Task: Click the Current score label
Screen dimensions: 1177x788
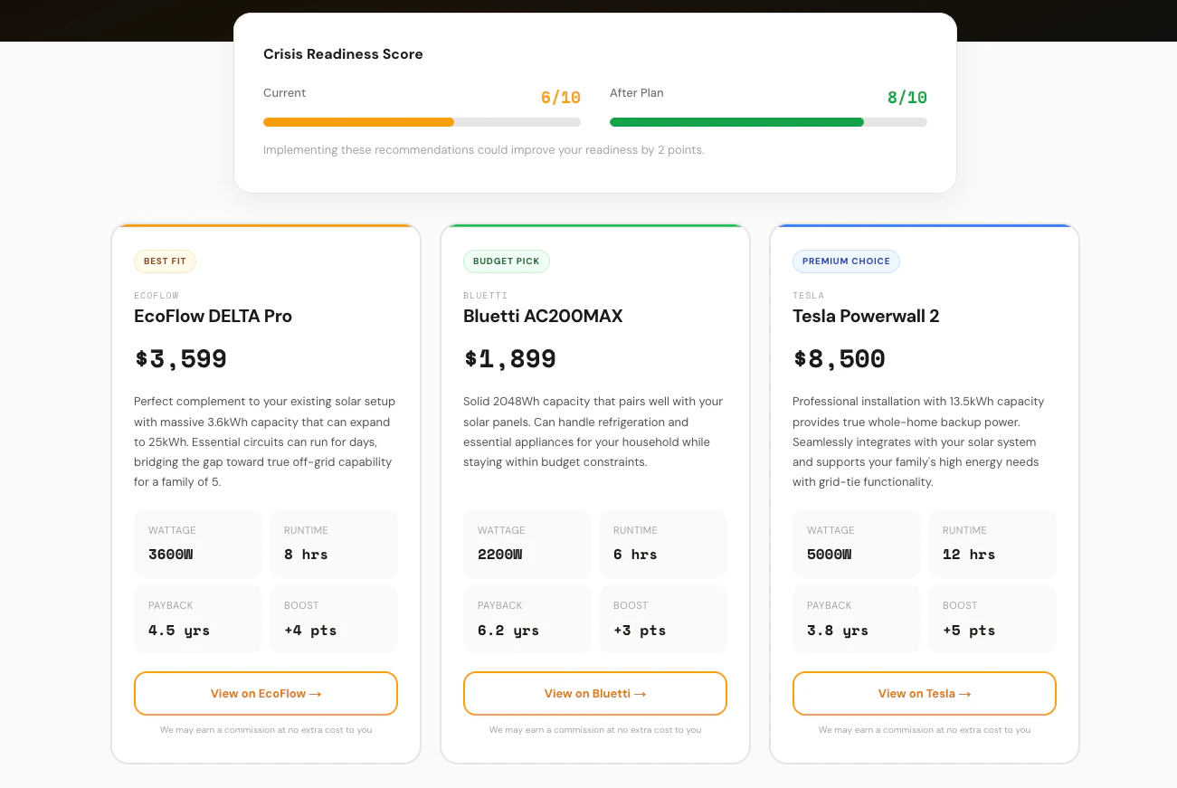Action: (x=285, y=93)
